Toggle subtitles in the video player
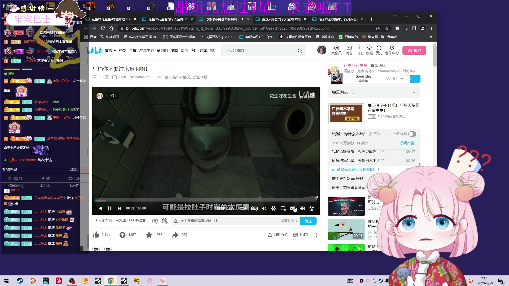 [254, 208]
